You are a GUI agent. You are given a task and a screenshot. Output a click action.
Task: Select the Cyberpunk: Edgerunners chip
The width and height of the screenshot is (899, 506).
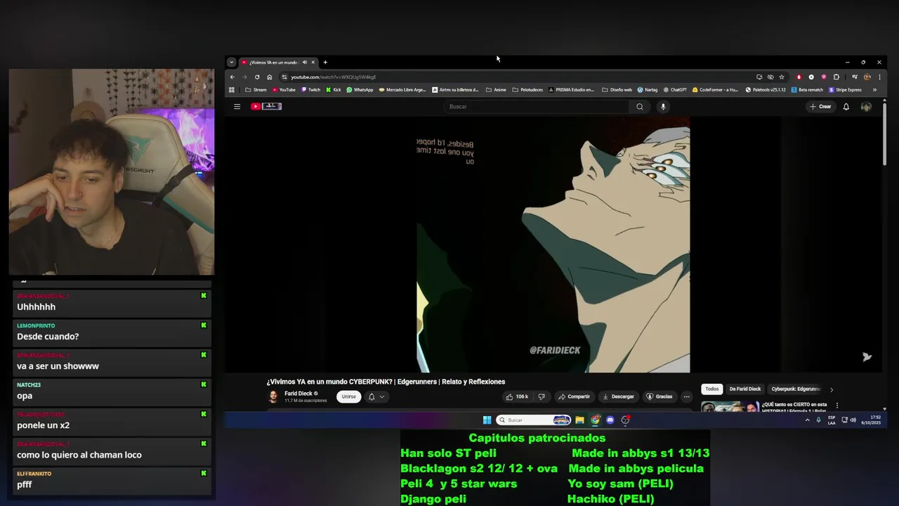point(796,389)
